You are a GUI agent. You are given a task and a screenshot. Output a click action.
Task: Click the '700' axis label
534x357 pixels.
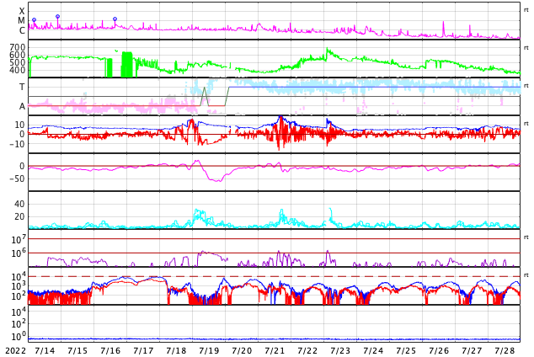tap(18, 47)
